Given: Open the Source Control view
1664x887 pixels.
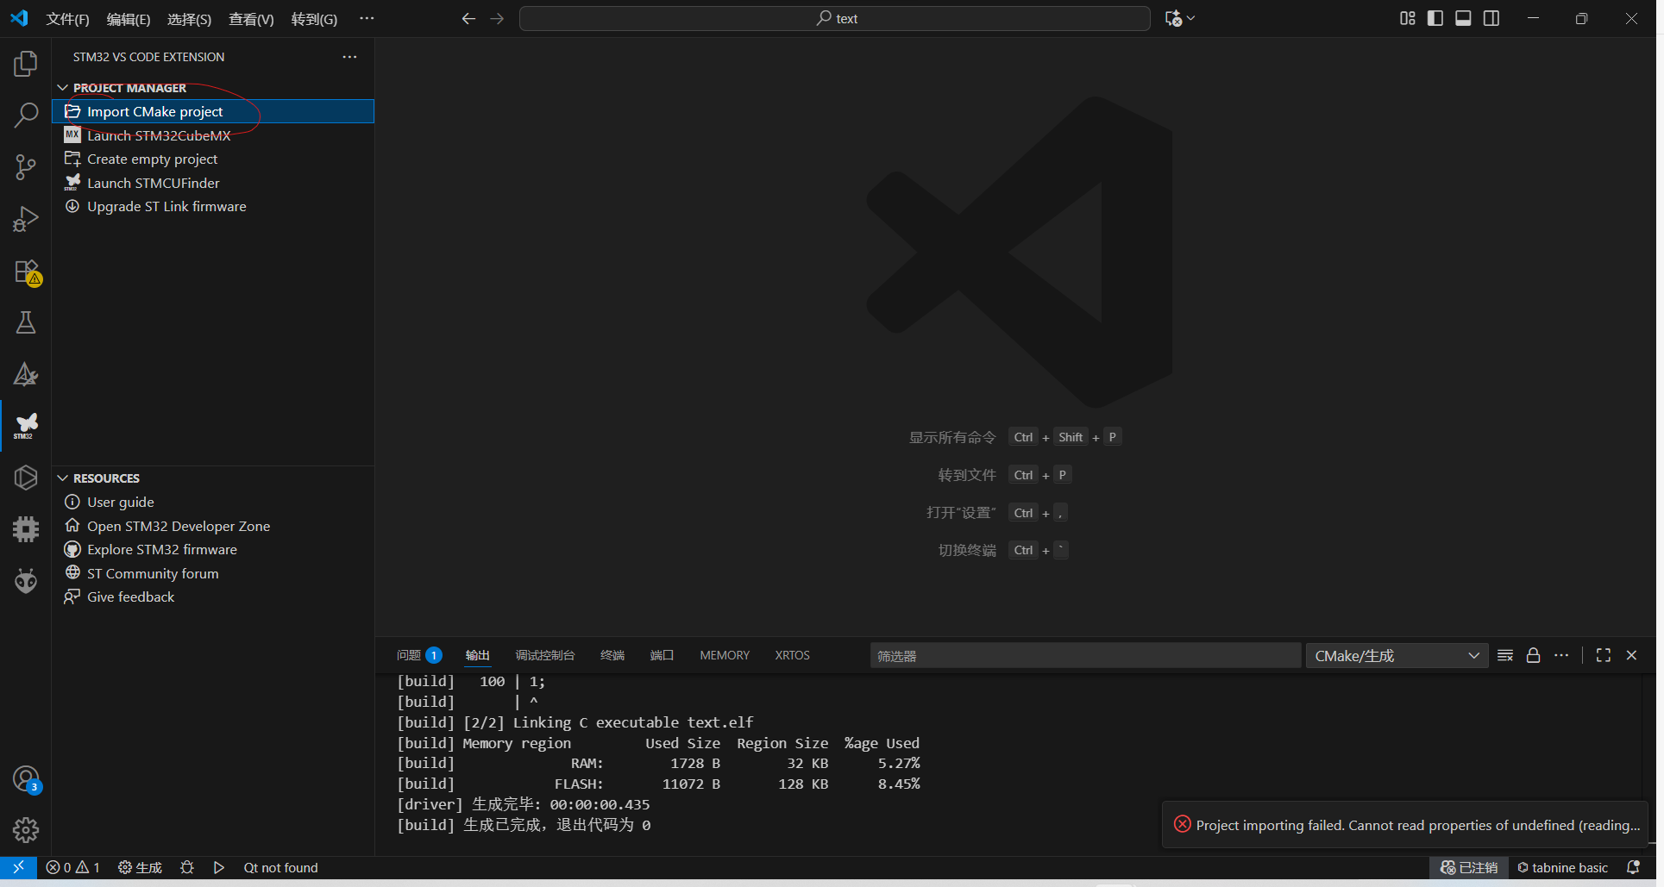Looking at the screenshot, I should point(26,167).
